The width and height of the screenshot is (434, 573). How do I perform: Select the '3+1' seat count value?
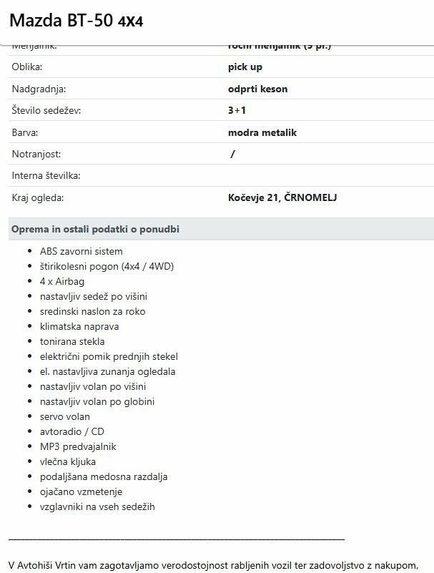tap(237, 110)
